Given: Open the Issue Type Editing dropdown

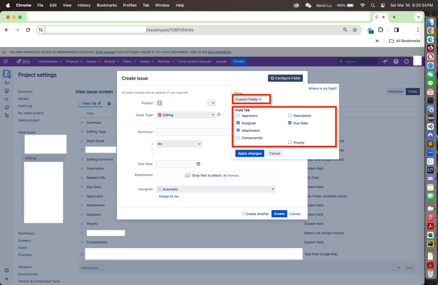Looking at the screenshot, I should [186, 115].
